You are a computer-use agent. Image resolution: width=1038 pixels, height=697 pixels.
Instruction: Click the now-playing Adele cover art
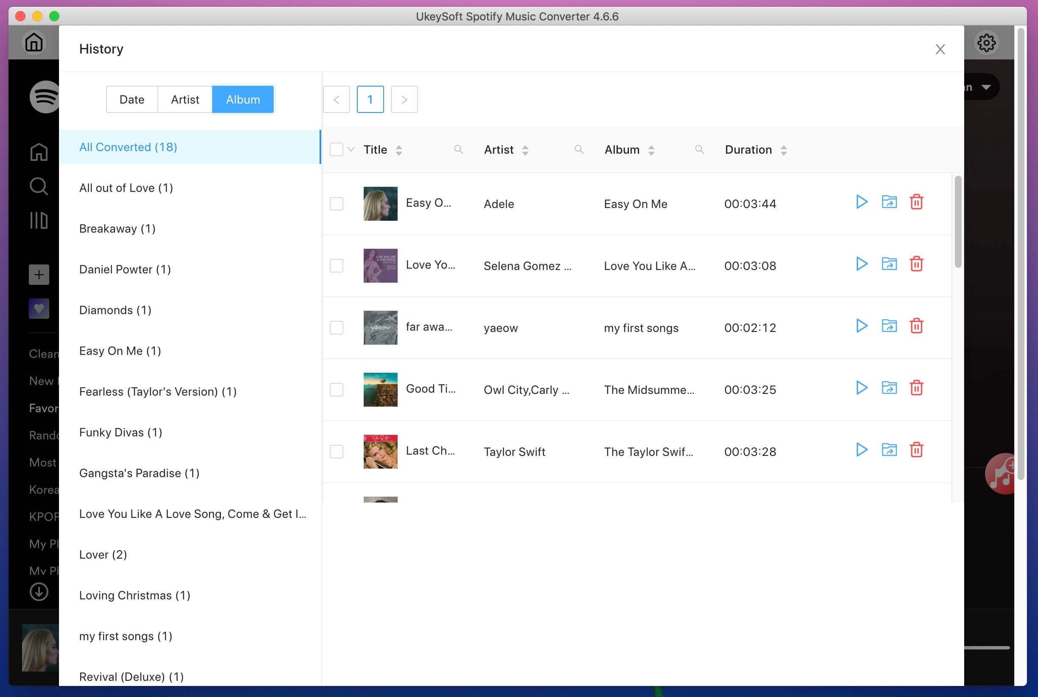pyautogui.click(x=40, y=648)
